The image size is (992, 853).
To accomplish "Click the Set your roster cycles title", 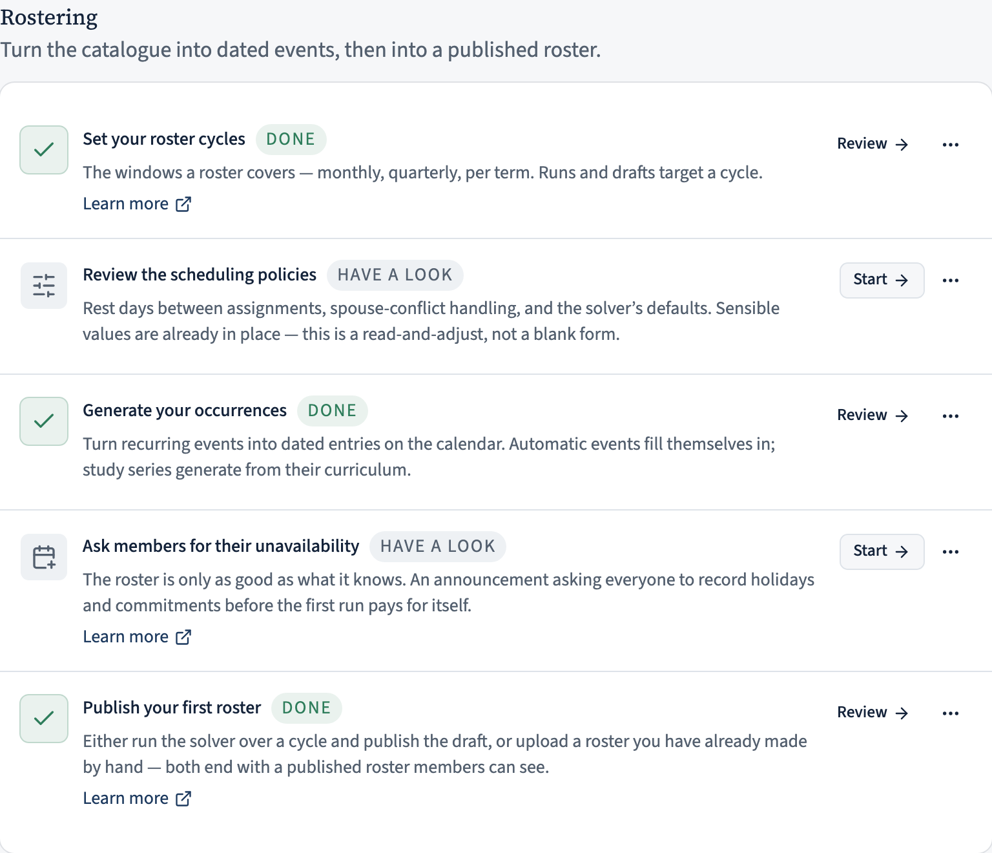I will point(164,139).
